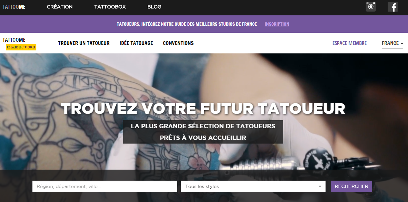Go to the CONVENTIONS page
Screen dimensions: 408x202
pyautogui.click(x=178, y=43)
